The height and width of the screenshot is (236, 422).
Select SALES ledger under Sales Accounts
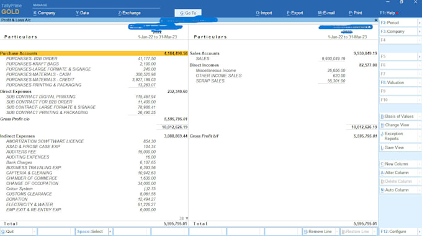point(203,58)
